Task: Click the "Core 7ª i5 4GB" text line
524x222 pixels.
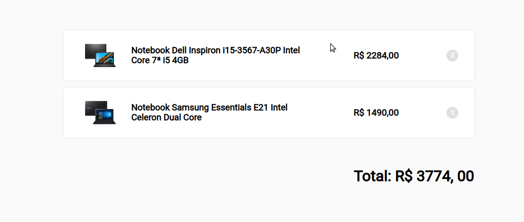Action: click(x=160, y=60)
